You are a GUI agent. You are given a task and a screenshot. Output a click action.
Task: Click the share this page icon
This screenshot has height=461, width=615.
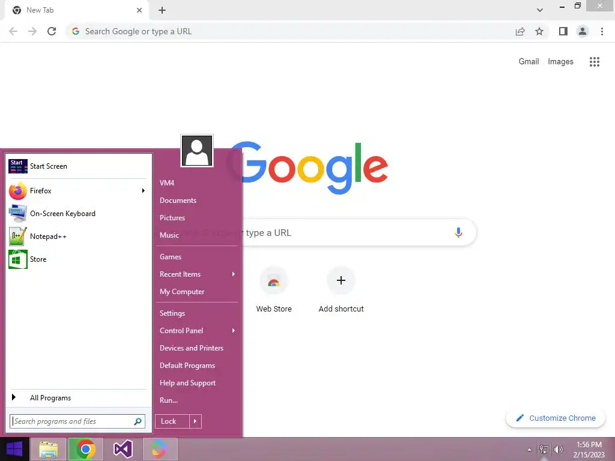coord(520,31)
